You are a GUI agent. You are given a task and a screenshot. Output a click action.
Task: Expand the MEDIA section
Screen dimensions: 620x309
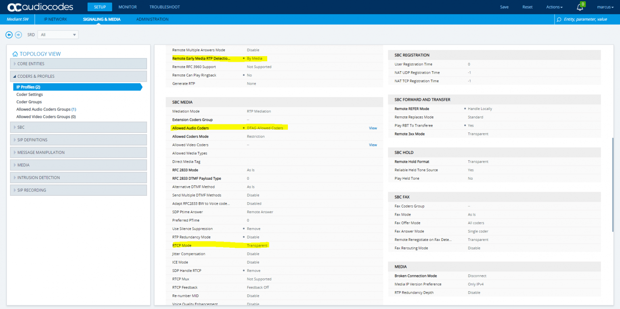pyautogui.click(x=78, y=165)
